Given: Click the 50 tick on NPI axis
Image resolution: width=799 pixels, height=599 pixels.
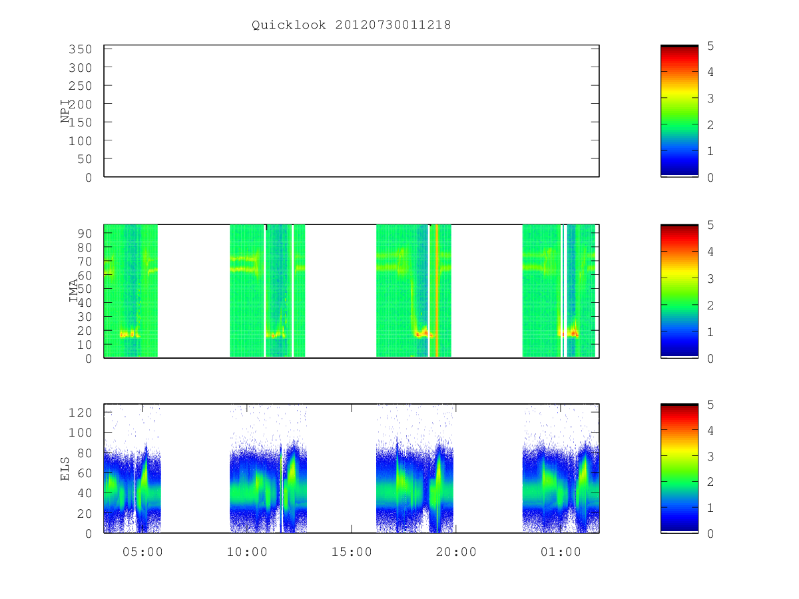Looking at the screenshot, I should (x=85, y=159).
